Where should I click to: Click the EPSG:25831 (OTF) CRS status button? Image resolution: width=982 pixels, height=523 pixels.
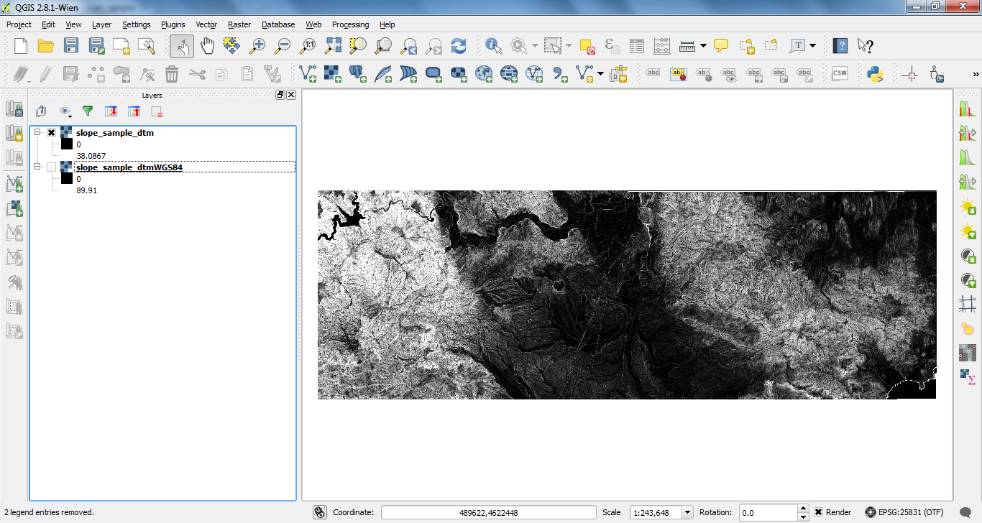pyautogui.click(x=904, y=512)
